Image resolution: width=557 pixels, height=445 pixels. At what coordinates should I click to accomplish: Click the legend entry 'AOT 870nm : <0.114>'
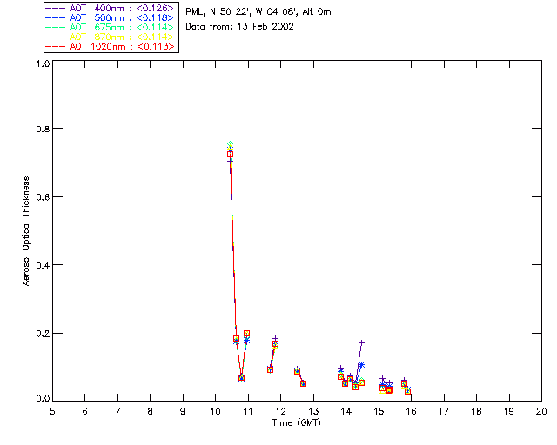point(110,37)
